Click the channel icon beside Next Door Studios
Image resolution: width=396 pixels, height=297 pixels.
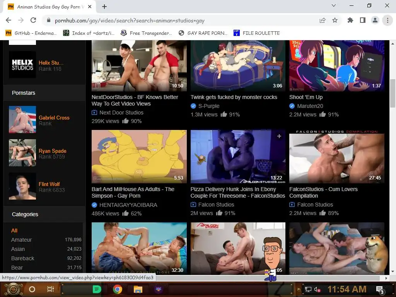coord(94,113)
